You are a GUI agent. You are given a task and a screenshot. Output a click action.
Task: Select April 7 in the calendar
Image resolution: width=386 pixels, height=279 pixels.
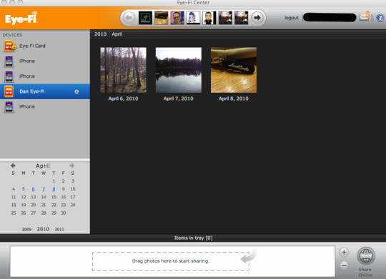[44, 189]
